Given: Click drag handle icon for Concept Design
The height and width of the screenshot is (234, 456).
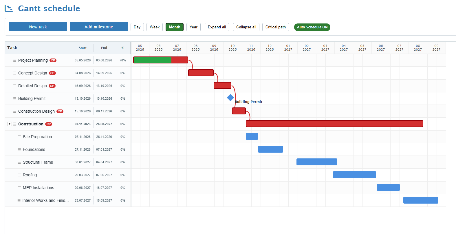Looking at the screenshot, I should [x=15, y=73].
